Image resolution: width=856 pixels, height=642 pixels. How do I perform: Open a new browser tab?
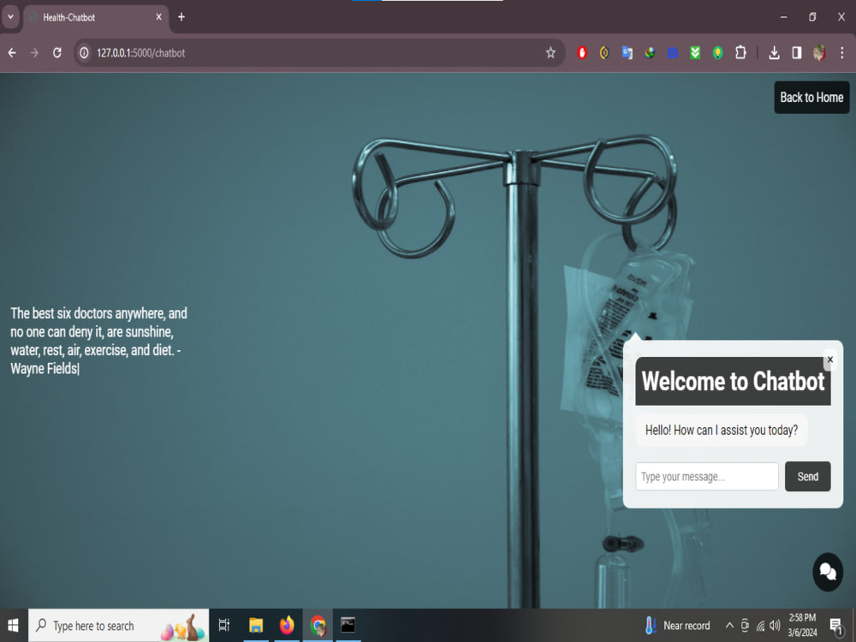[x=181, y=15]
